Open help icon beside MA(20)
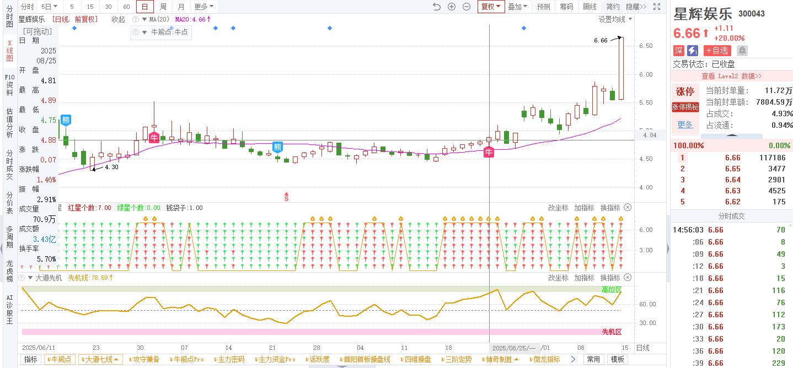 (x=136, y=19)
